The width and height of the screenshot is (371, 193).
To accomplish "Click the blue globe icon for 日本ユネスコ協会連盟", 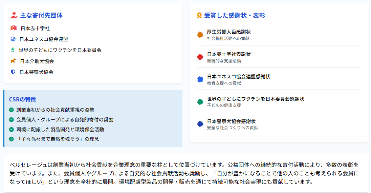I will (13, 39).
